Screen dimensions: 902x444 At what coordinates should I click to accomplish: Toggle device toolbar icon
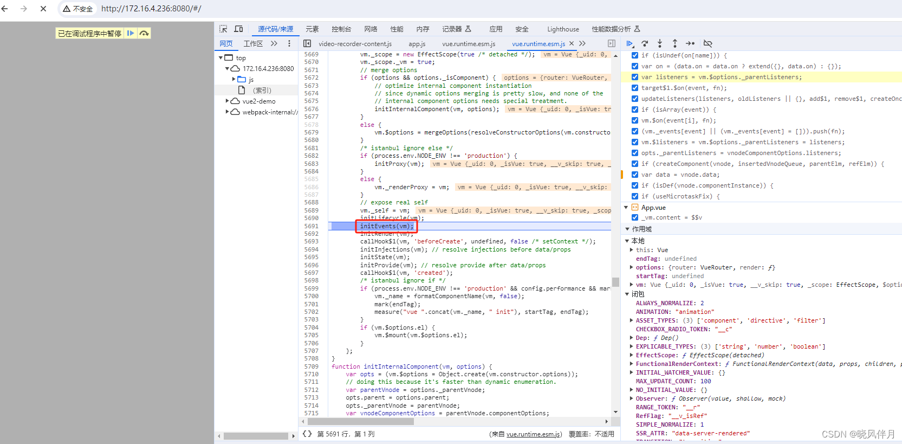238,29
